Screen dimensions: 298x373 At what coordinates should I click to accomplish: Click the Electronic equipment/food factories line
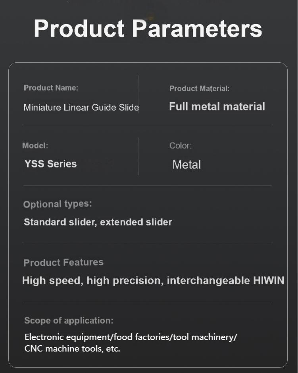131,337
